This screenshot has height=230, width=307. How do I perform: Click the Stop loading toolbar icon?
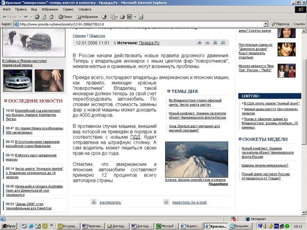tap(37, 17)
